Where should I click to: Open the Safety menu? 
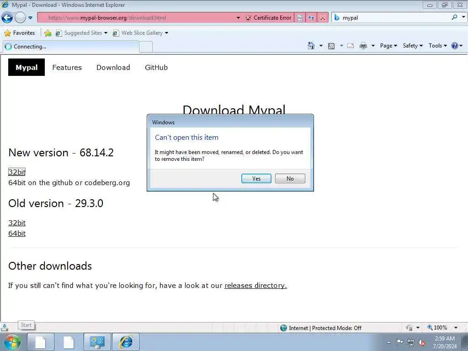(x=413, y=46)
